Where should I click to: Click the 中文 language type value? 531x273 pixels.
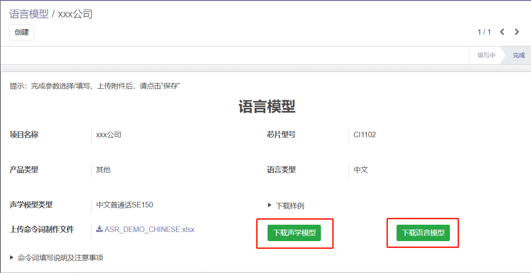[x=361, y=170]
